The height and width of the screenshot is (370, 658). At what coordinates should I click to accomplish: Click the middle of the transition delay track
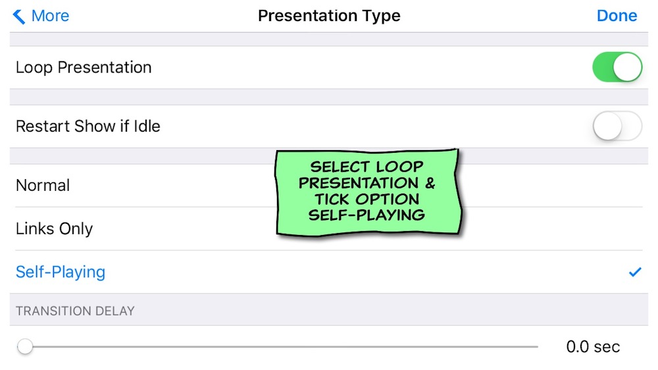278,346
